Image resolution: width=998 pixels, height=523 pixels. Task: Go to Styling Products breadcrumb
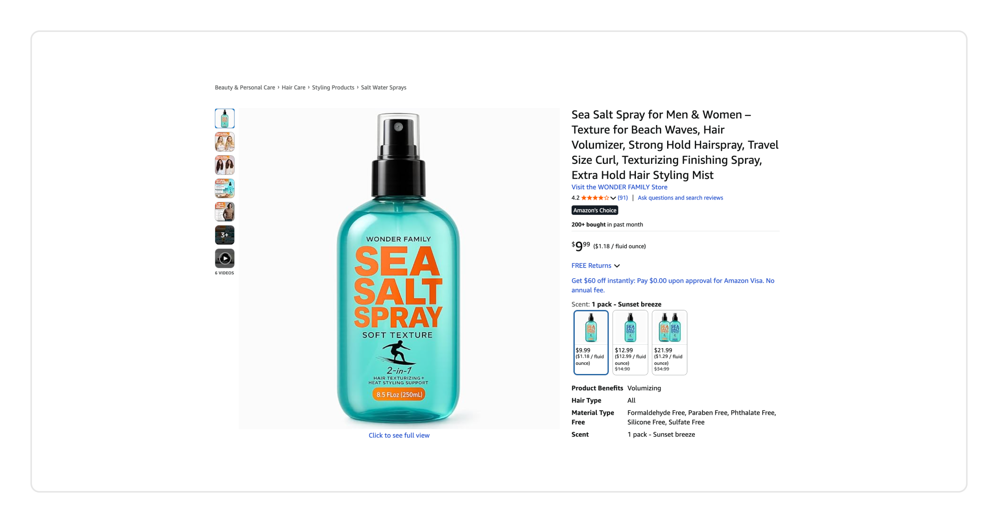tap(333, 87)
